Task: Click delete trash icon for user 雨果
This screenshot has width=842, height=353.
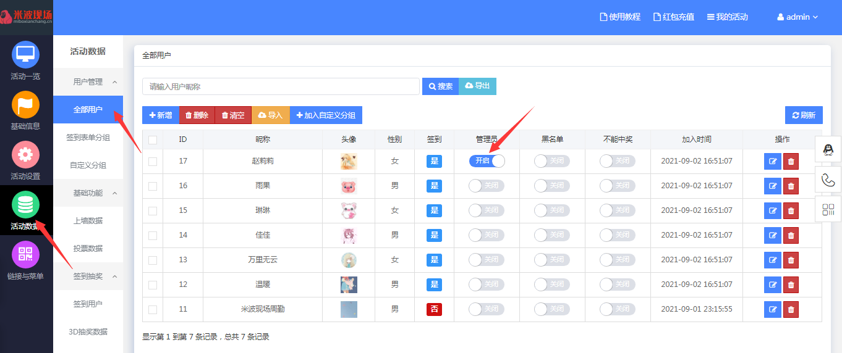Action: [791, 186]
